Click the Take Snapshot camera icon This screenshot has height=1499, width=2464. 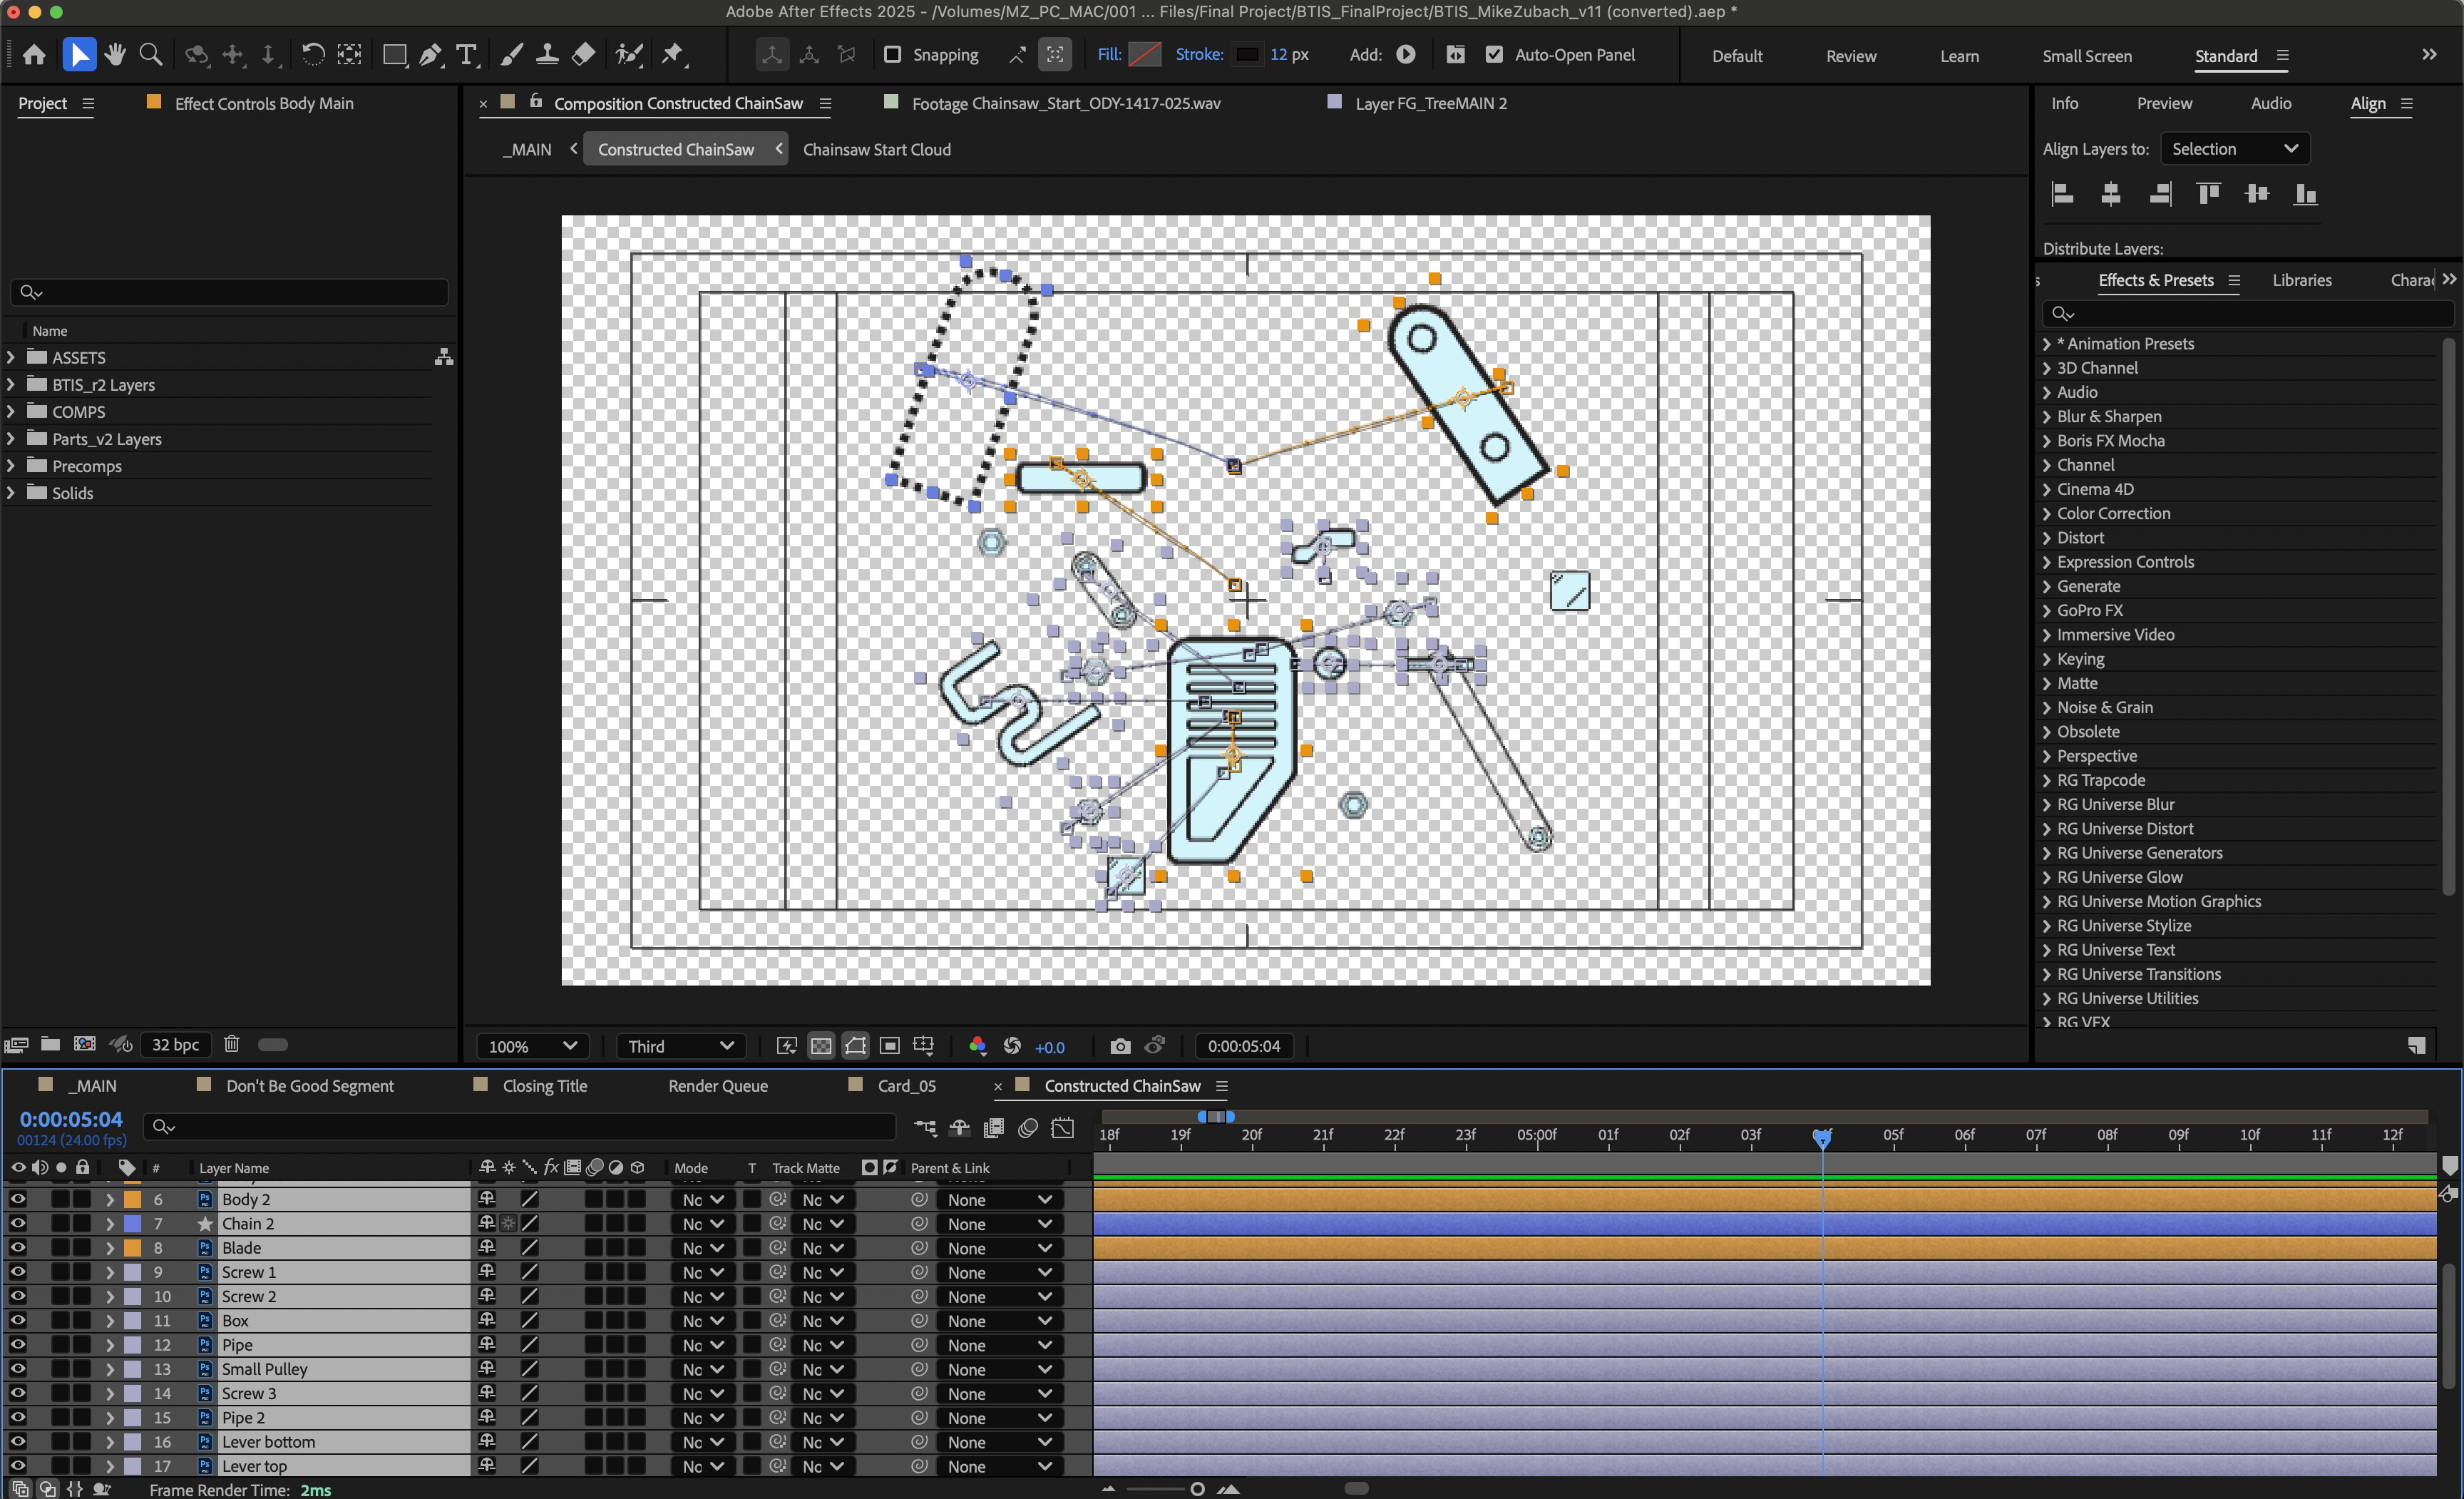[x=1120, y=1046]
